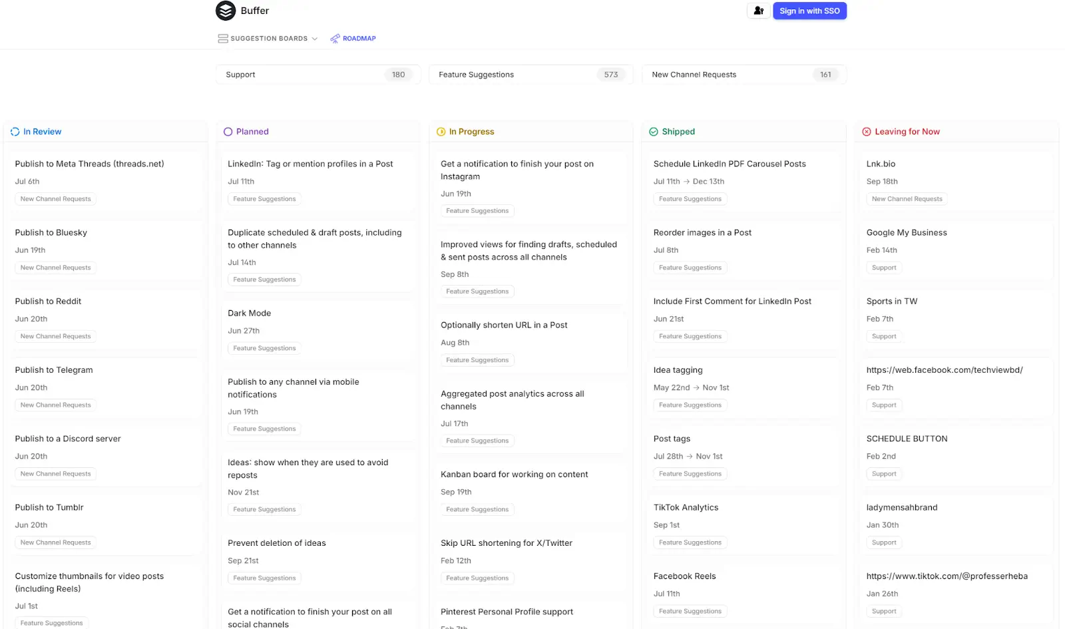Expand the Suggestion Boards dropdown
The image size is (1065, 629).
pyautogui.click(x=315, y=38)
